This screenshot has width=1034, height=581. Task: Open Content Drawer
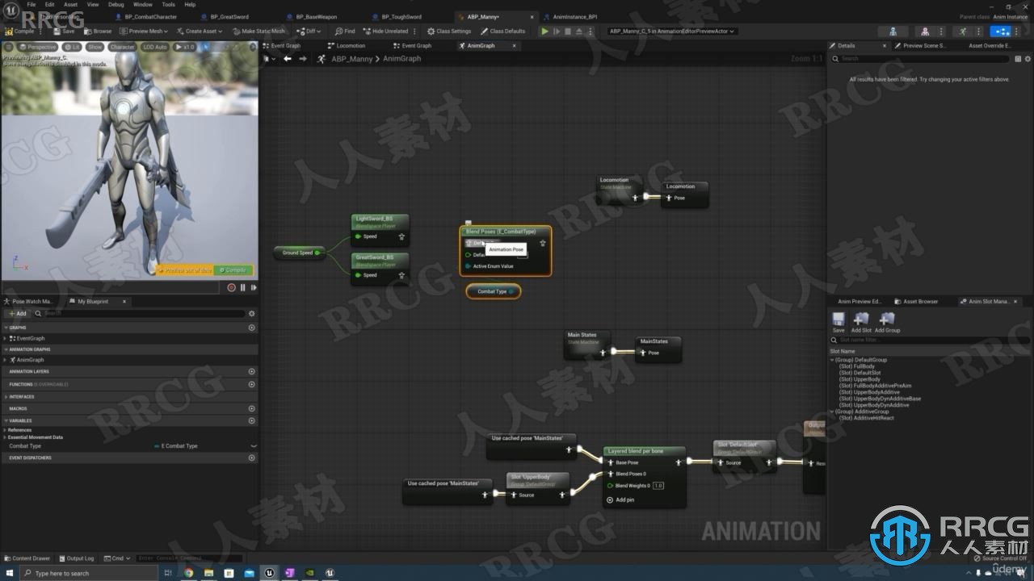click(27, 558)
